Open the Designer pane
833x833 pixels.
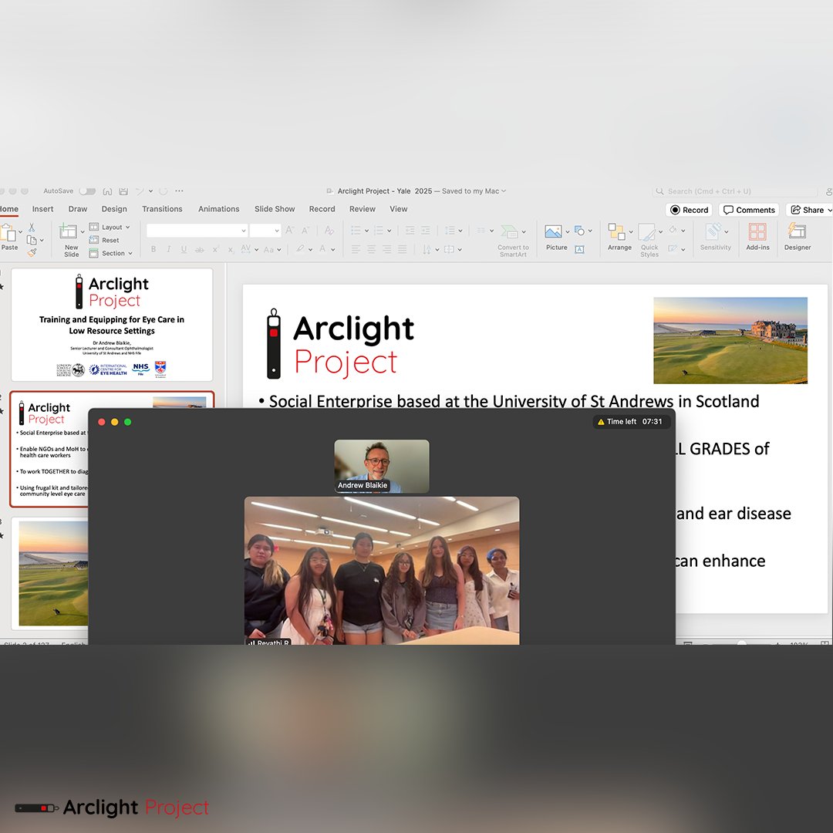[x=798, y=237]
